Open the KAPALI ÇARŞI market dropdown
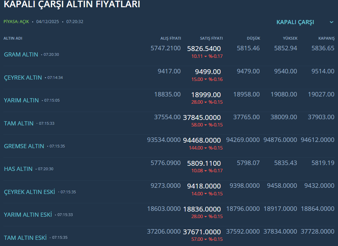338x246 pixels. [295, 22]
